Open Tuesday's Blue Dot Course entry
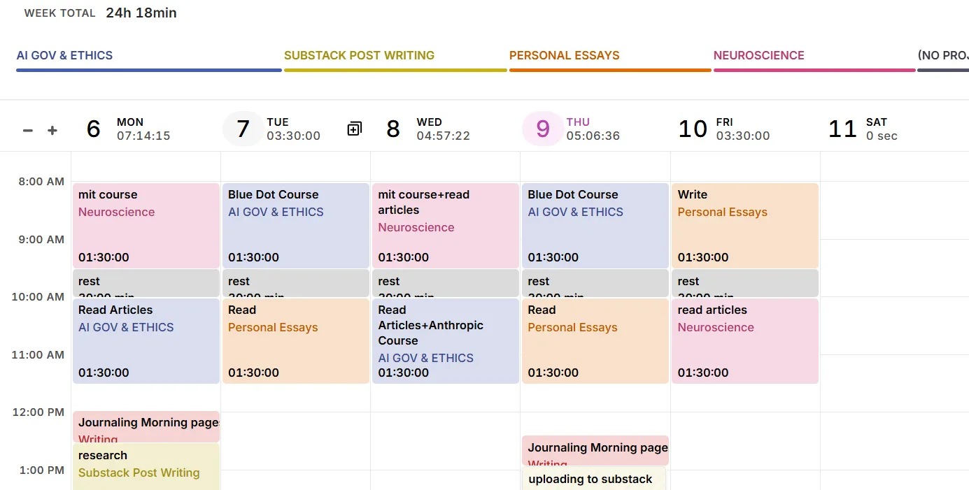Viewport: 969px width, 490px height. (296, 226)
